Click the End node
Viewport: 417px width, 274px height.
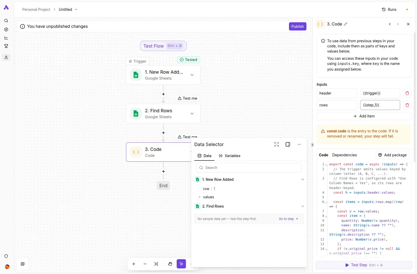tap(163, 186)
